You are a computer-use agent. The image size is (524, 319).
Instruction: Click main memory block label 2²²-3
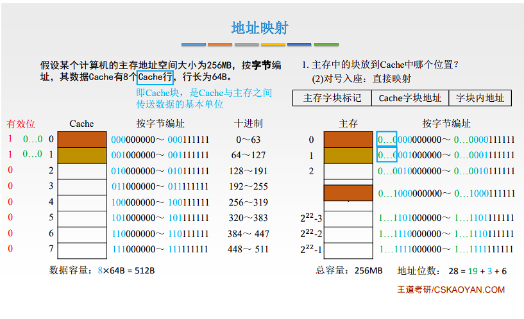coord(311,218)
